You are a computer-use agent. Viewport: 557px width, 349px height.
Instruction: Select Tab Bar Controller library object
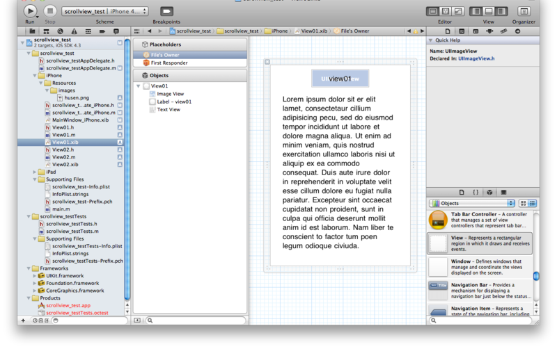[480, 220]
